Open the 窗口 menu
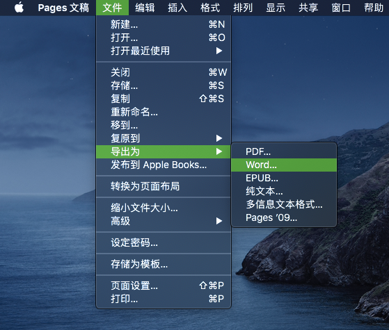 click(x=341, y=8)
